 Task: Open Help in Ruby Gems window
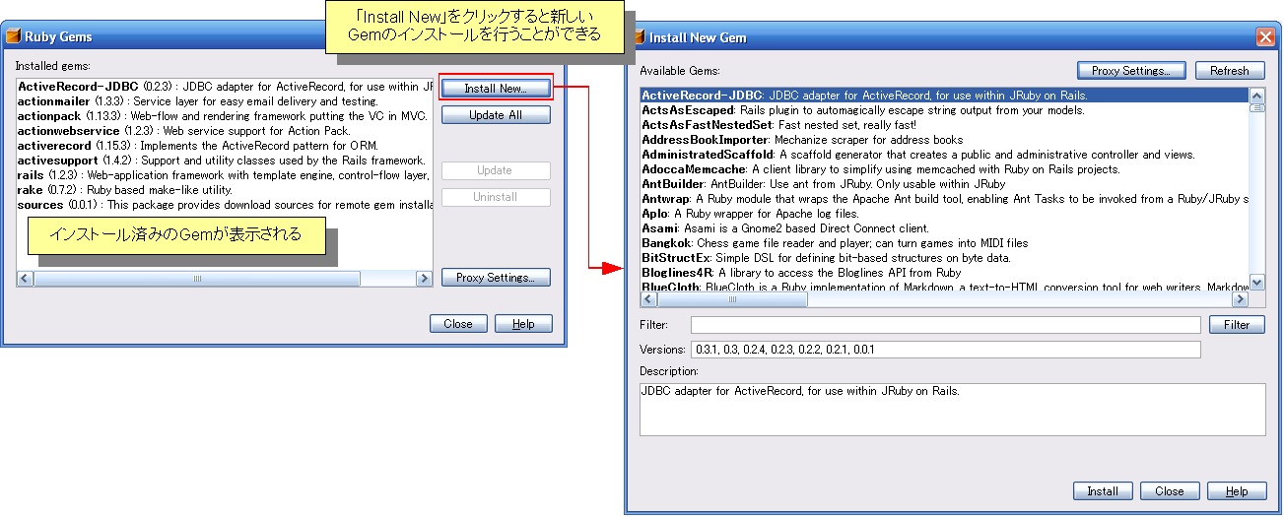(523, 324)
